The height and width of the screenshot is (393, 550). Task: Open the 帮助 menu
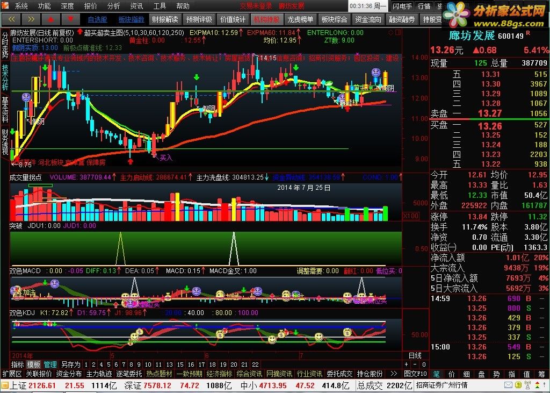coord(183,6)
